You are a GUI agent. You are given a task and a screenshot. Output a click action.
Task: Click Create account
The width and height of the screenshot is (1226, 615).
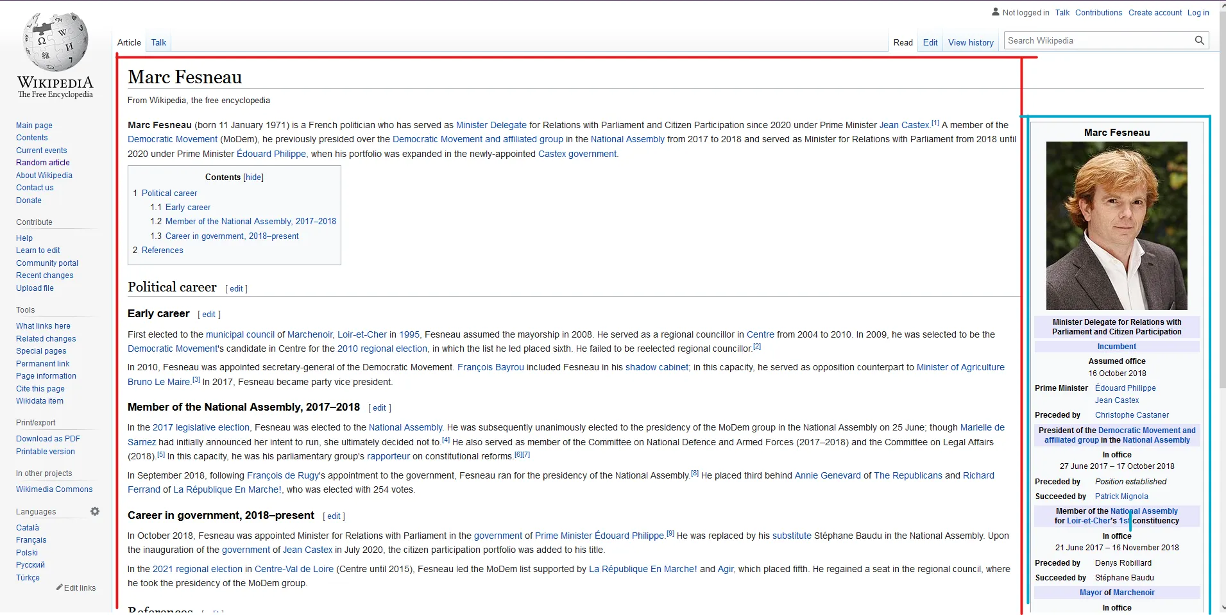(x=1154, y=12)
